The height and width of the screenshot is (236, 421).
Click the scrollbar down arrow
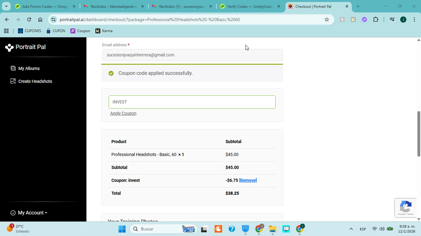[x=418, y=219]
